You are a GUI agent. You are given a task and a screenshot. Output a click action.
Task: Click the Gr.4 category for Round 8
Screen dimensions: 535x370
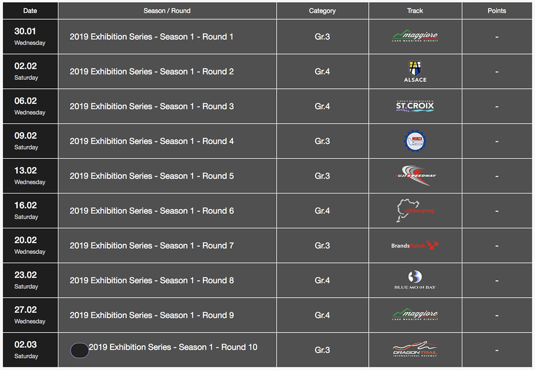click(322, 280)
